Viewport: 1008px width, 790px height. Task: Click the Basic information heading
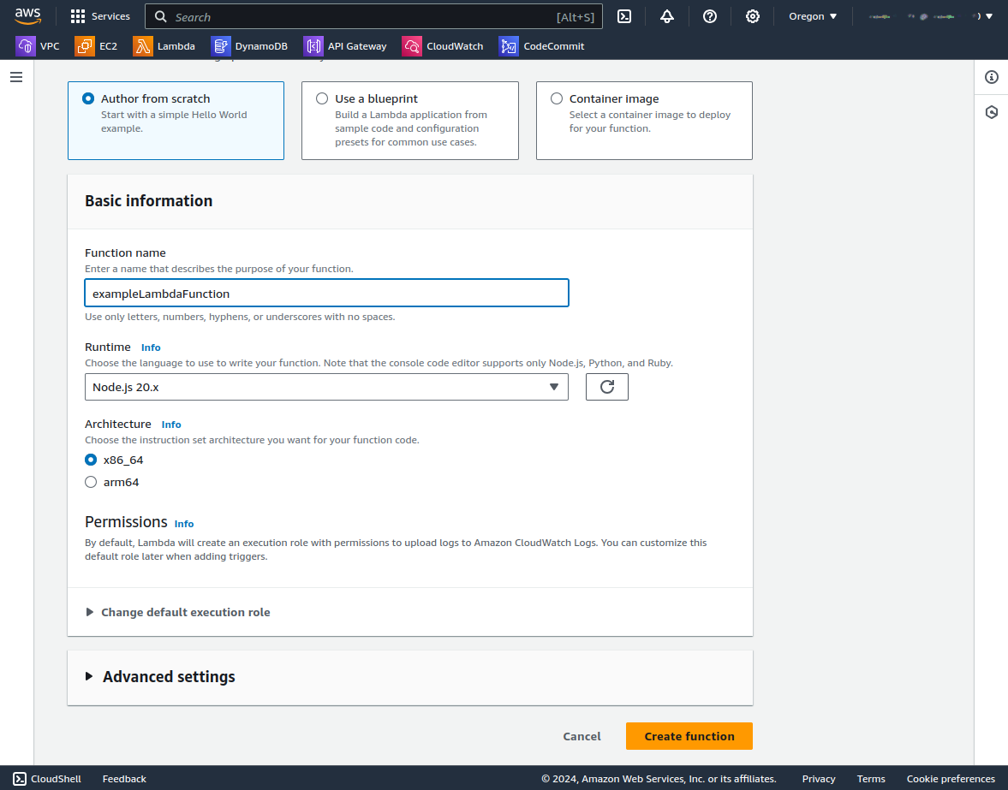[x=148, y=201]
